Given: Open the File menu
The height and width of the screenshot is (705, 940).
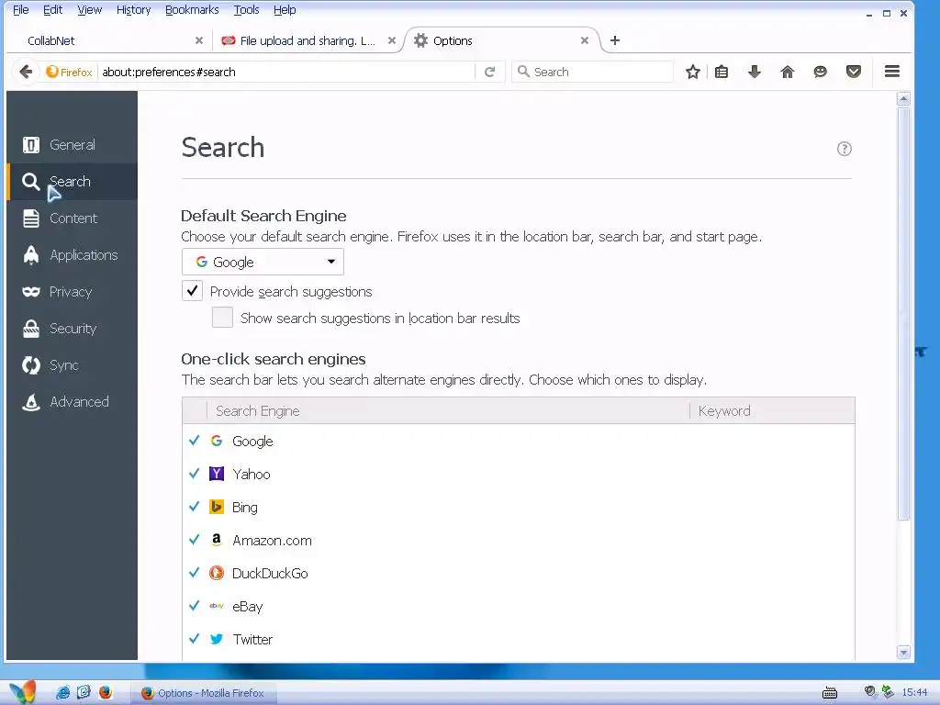Looking at the screenshot, I should tap(21, 9).
